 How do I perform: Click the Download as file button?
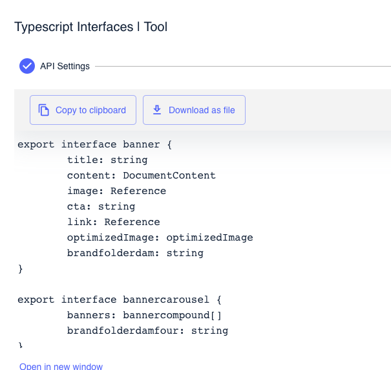click(x=194, y=110)
